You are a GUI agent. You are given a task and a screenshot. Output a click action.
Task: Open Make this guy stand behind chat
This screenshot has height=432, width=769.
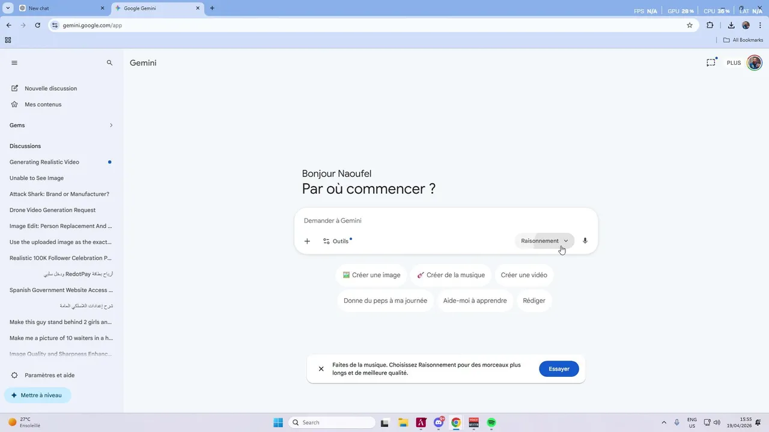point(60,322)
